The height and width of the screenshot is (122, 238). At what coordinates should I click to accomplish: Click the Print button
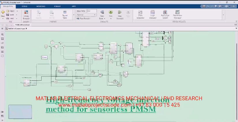11,18
